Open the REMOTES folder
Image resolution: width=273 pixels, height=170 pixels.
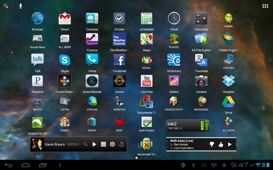pyautogui.click(x=119, y=101)
